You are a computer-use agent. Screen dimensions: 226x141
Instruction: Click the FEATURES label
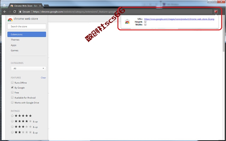point(16,78)
